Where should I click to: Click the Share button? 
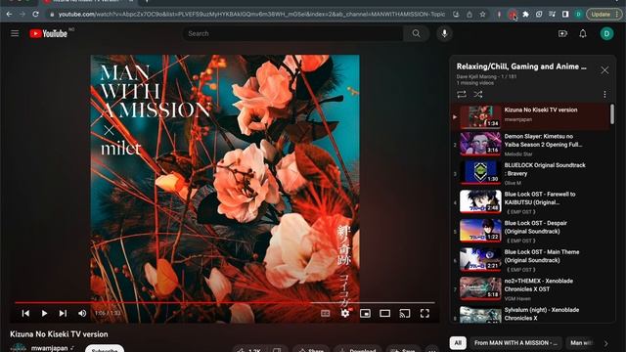point(311,350)
